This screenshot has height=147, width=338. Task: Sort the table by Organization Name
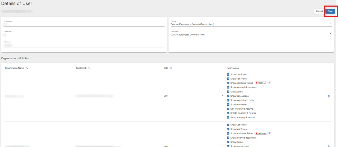pos(27,68)
